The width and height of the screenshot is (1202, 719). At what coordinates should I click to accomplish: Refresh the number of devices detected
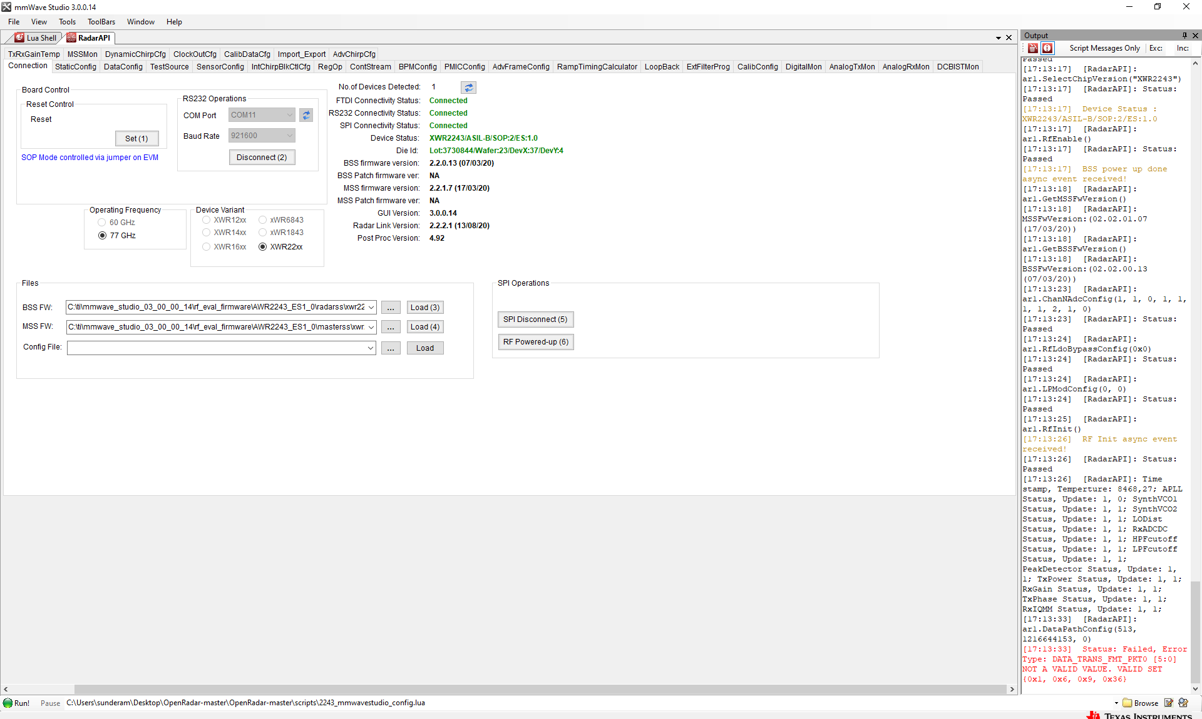click(468, 88)
